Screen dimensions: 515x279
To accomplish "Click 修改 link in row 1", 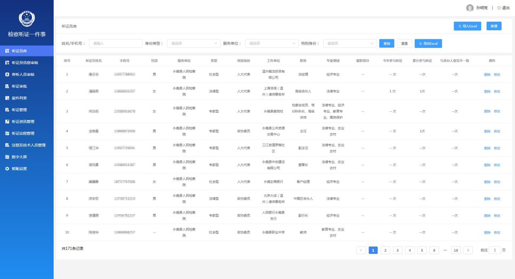I will (497, 75).
